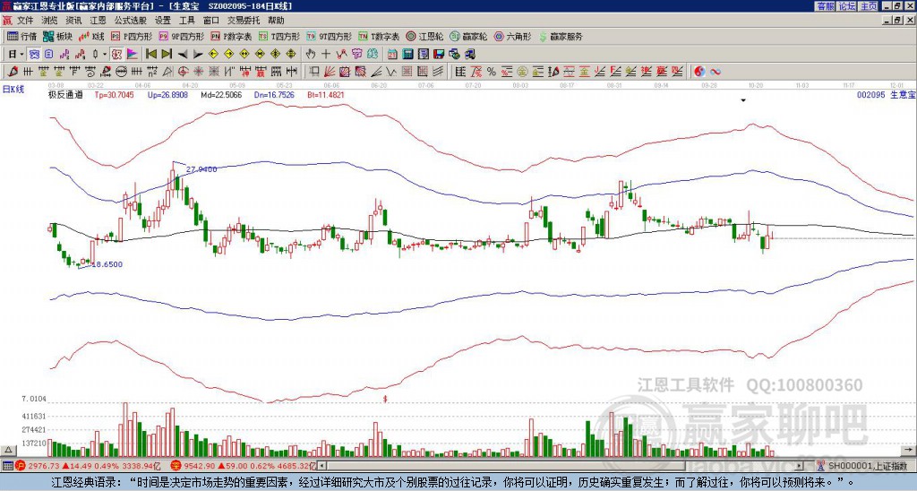917x491 pixels.
Task: Open the T数字表 tool
Action: pos(379,36)
